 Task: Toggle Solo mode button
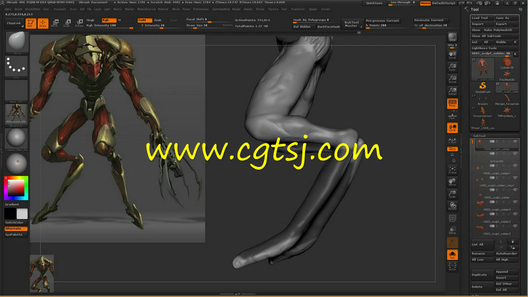(x=452, y=255)
